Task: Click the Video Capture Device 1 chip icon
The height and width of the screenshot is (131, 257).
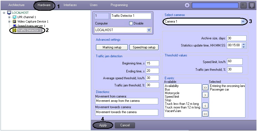Action: coord(14,21)
